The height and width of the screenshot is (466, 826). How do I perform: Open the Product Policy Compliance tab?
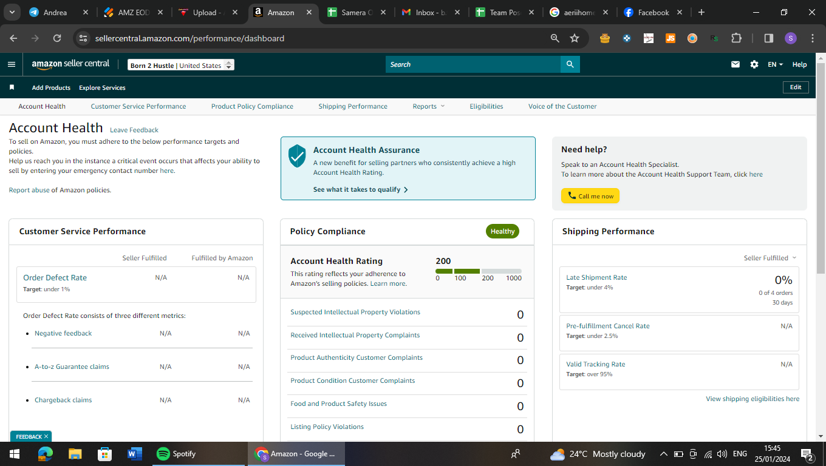(252, 106)
